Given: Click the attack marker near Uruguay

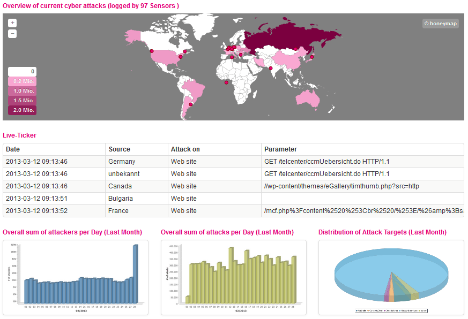Looking at the screenshot, I should pos(191,105).
